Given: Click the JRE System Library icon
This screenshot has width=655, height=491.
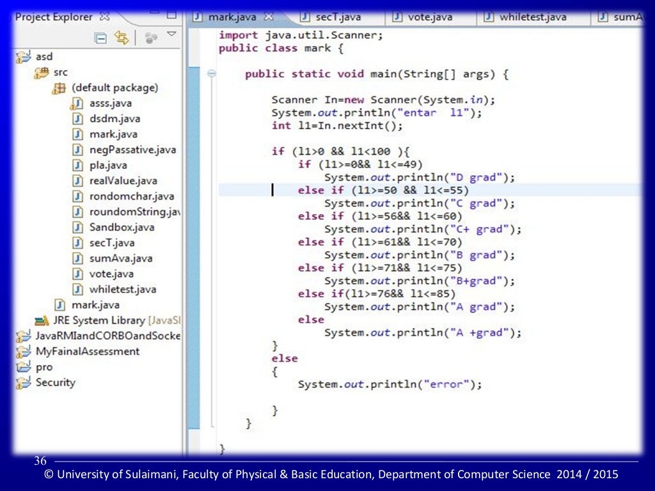Looking at the screenshot, I should [42, 320].
